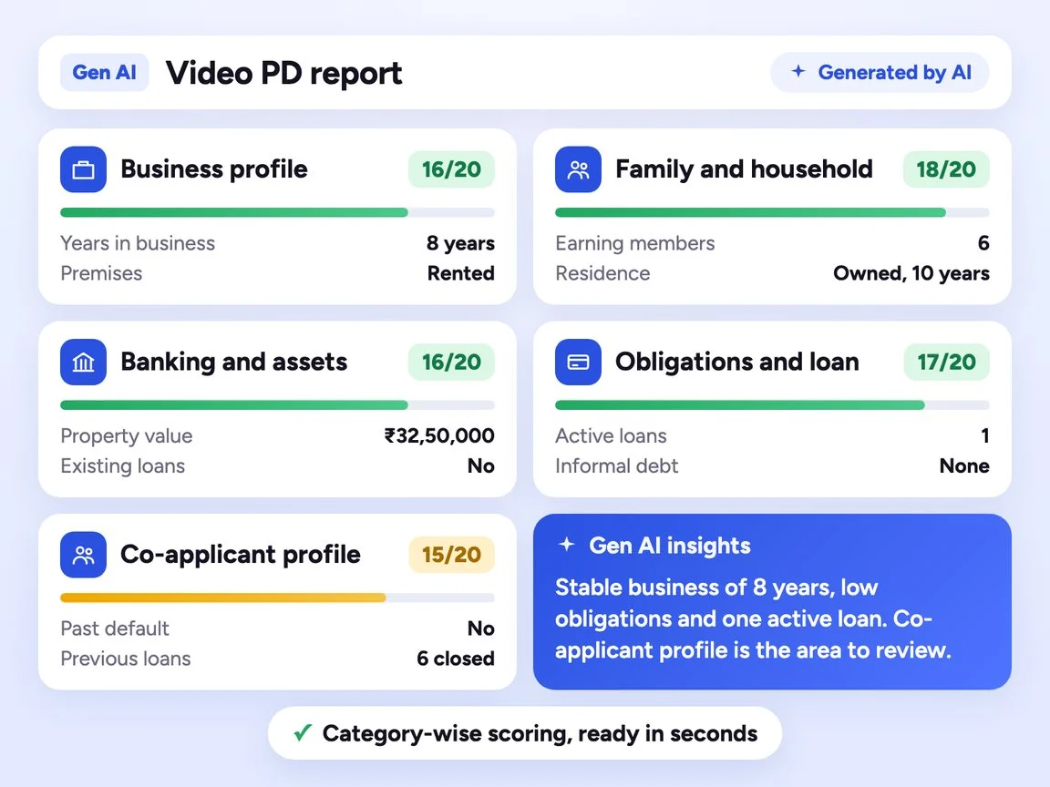This screenshot has width=1050, height=787.
Task: Open the Co-applicant profile 15/20 score badge
Action: coord(451,555)
